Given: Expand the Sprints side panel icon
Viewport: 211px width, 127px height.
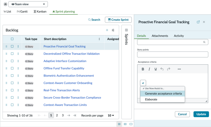Looking at the screenshot, I should [126, 30].
